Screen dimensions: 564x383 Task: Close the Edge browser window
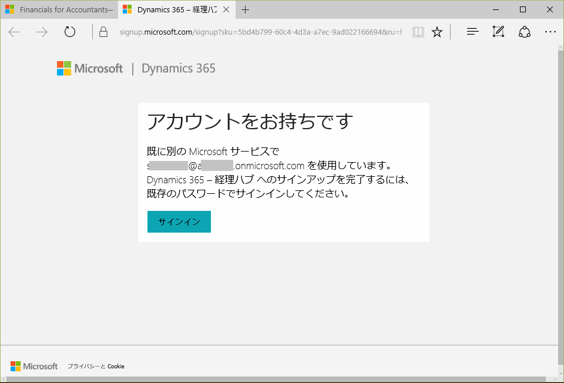click(x=550, y=10)
